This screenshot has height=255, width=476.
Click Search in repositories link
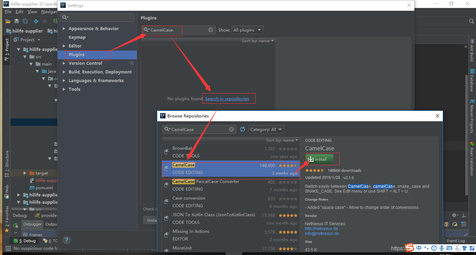pyautogui.click(x=227, y=98)
